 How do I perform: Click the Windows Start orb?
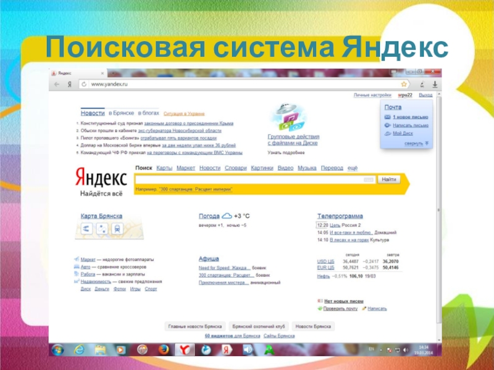tap(58, 350)
